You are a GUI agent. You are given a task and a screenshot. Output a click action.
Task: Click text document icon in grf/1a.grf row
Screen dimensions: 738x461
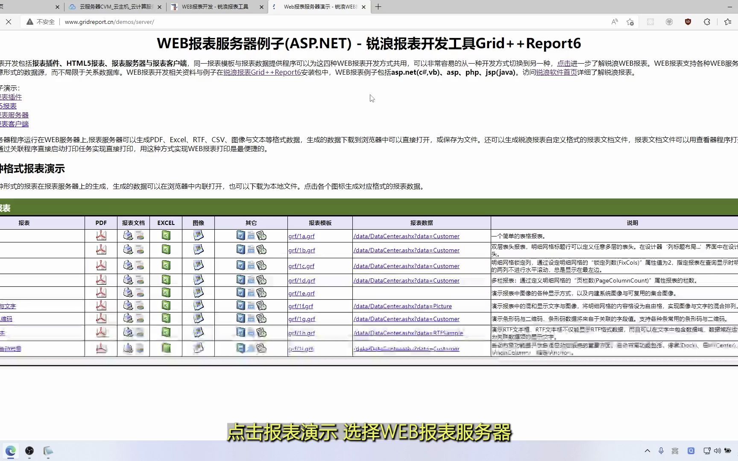pyautogui.click(x=261, y=236)
